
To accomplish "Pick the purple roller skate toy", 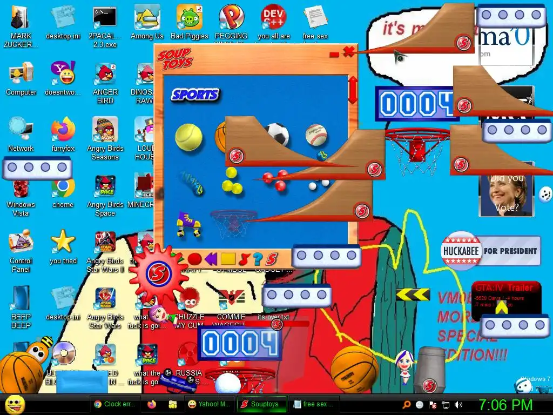I will click(190, 224).
